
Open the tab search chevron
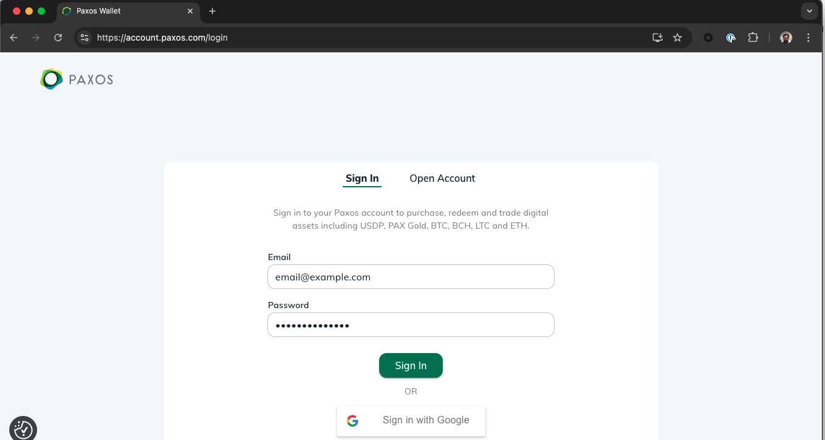809,11
